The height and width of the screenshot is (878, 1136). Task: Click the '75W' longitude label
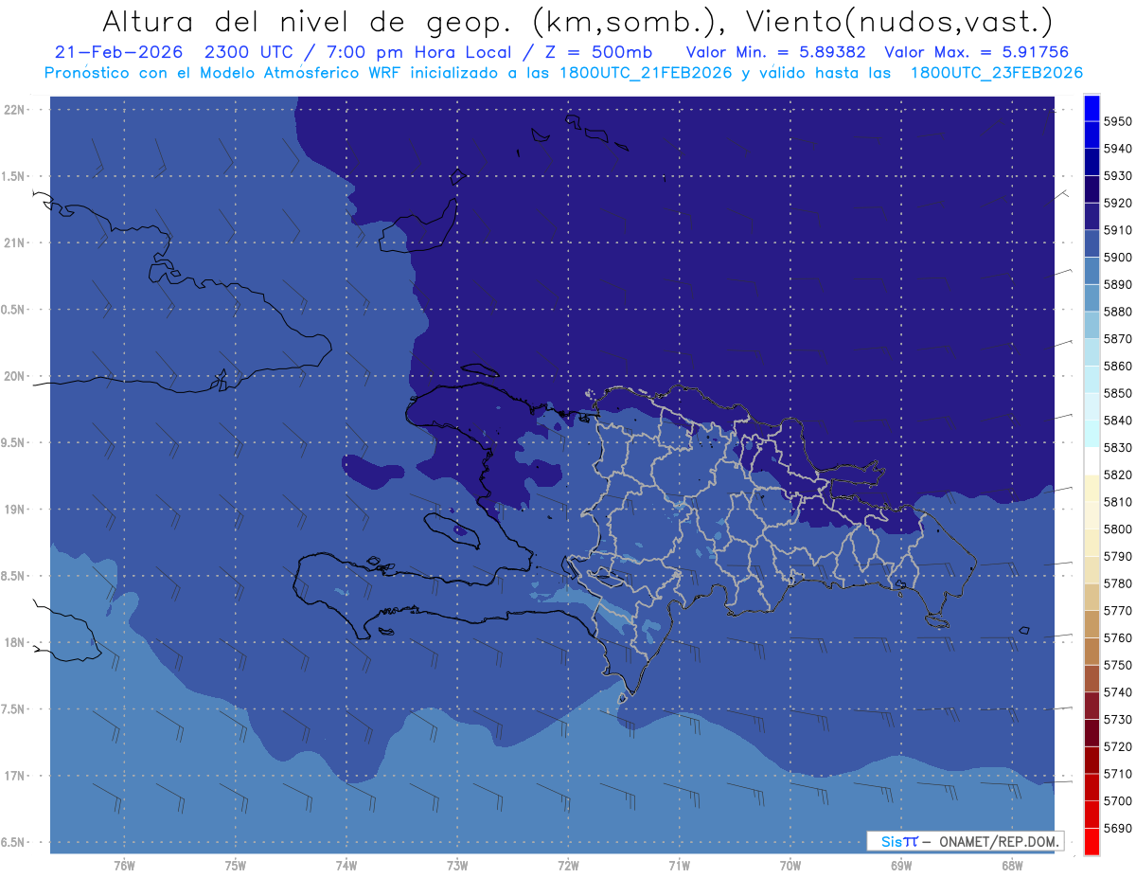pyautogui.click(x=235, y=866)
